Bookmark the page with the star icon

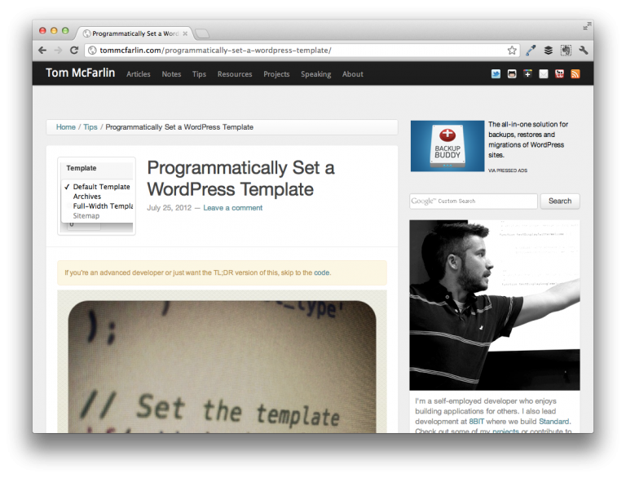pos(512,51)
